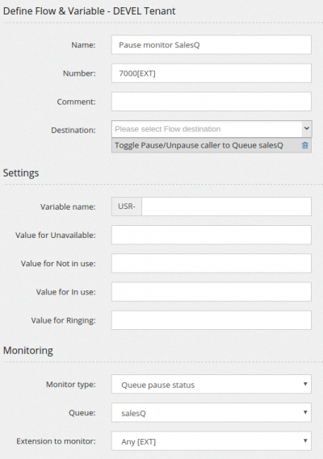Click into the Value for In use field

[x=212, y=291]
